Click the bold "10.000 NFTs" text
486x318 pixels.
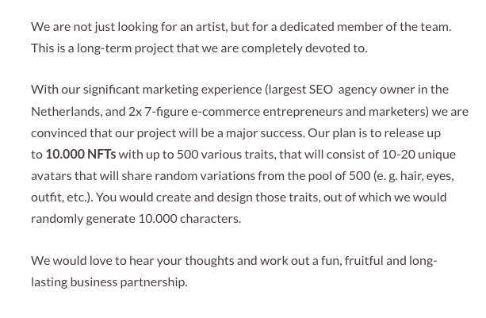click(81, 154)
